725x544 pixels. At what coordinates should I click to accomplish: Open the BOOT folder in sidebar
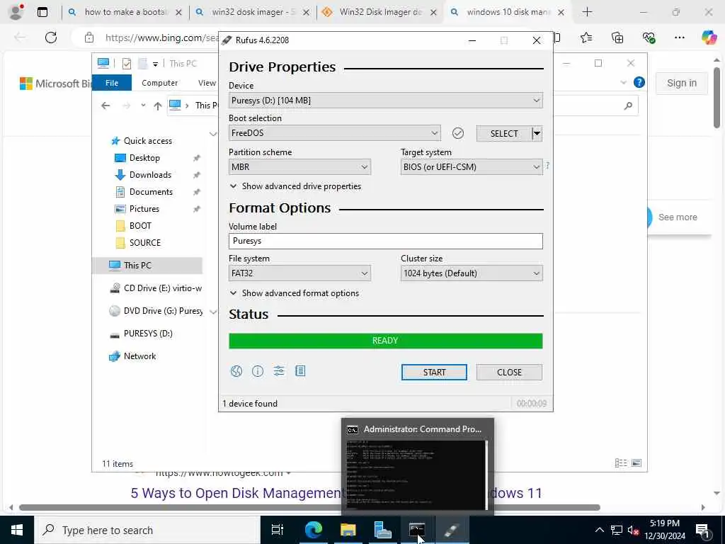pyautogui.click(x=140, y=226)
